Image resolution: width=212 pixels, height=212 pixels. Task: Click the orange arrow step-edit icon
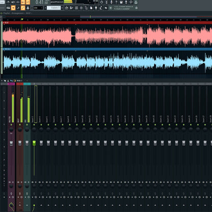click(13, 8)
